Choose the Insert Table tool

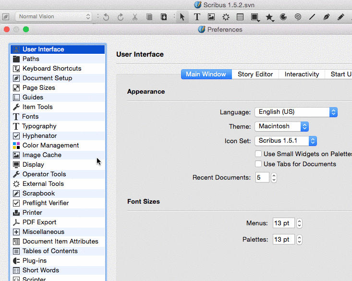240,17
